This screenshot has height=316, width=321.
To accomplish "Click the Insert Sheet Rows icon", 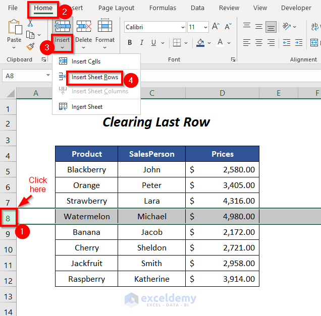I will point(62,77).
